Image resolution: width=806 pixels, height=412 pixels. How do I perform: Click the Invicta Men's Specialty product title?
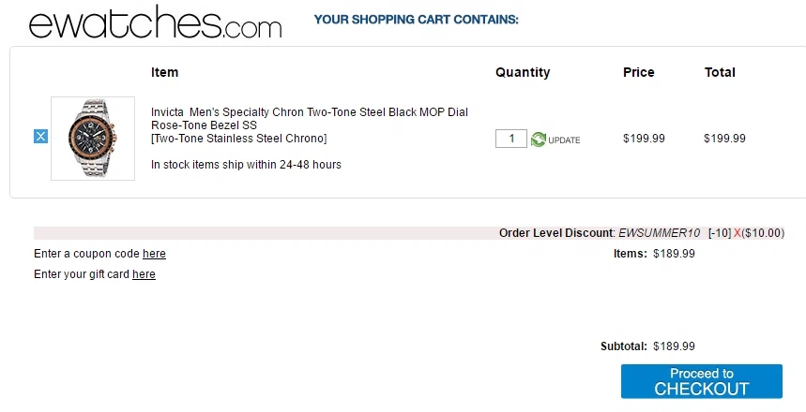point(310,119)
